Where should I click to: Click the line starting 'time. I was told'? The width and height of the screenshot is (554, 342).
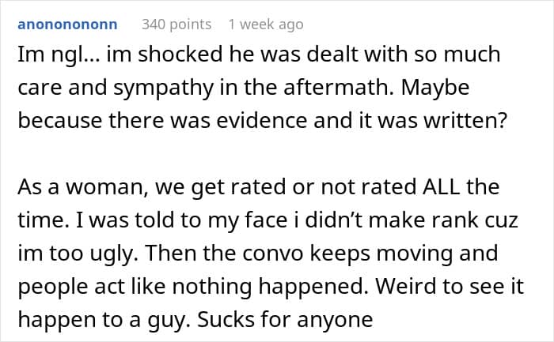click(268, 220)
